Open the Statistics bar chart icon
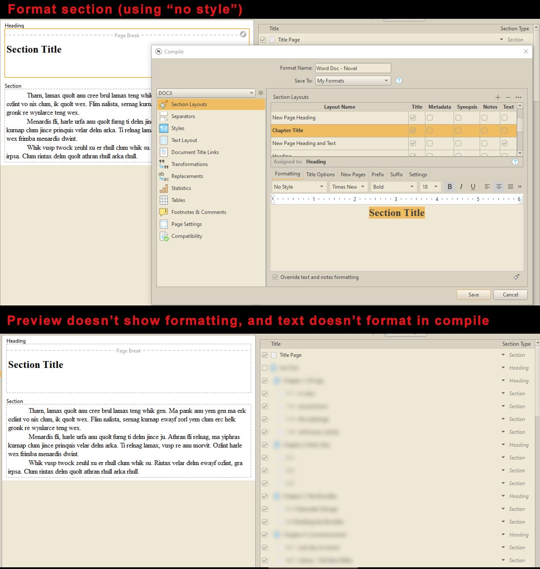This screenshot has width=540, height=569. pyautogui.click(x=163, y=188)
